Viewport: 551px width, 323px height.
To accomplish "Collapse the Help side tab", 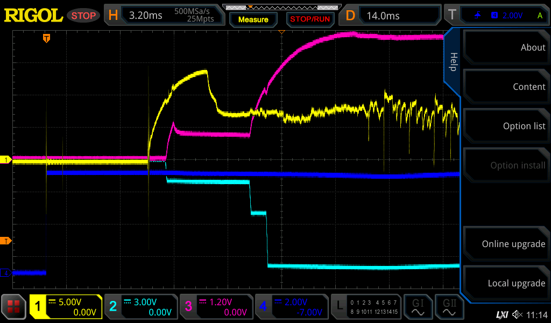I will click(x=453, y=62).
